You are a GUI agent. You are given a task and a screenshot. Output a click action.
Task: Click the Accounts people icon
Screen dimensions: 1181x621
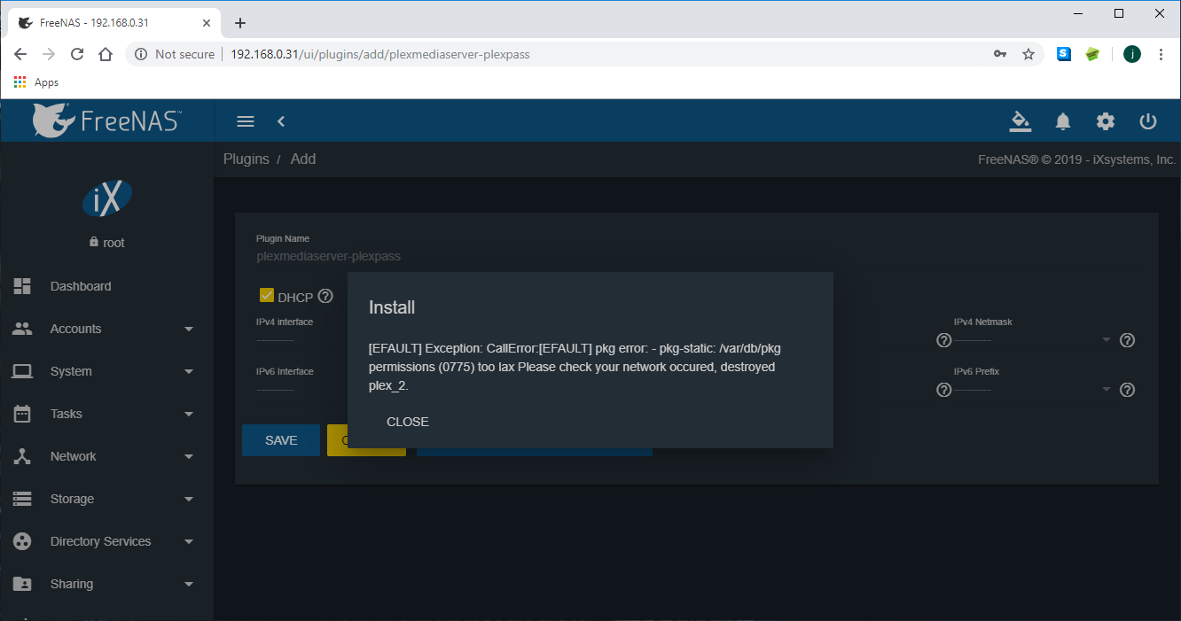click(x=22, y=329)
